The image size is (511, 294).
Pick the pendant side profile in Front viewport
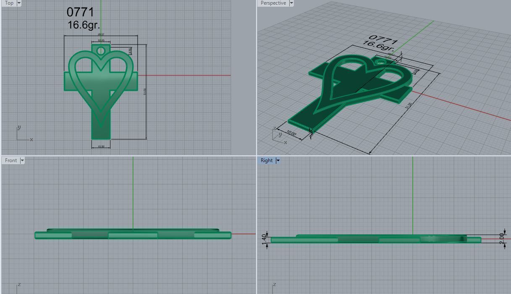[x=133, y=234]
